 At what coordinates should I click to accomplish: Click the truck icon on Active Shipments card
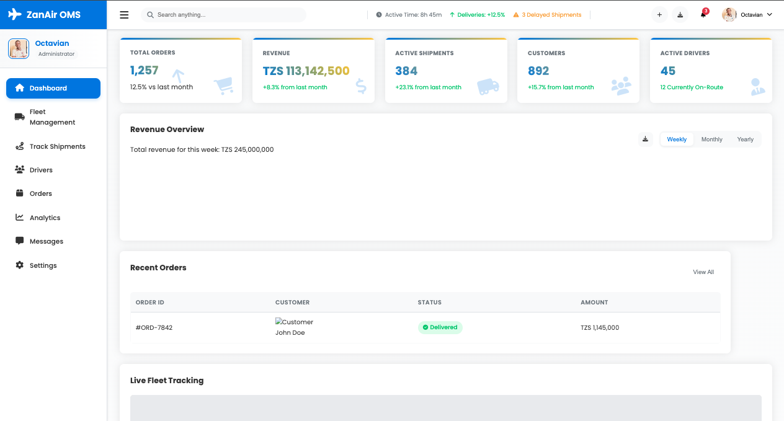pos(488,86)
